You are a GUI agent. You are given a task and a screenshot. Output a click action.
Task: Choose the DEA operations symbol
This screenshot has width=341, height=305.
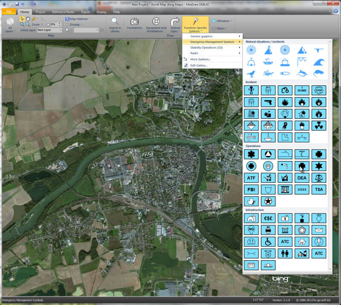coord(302,178)
